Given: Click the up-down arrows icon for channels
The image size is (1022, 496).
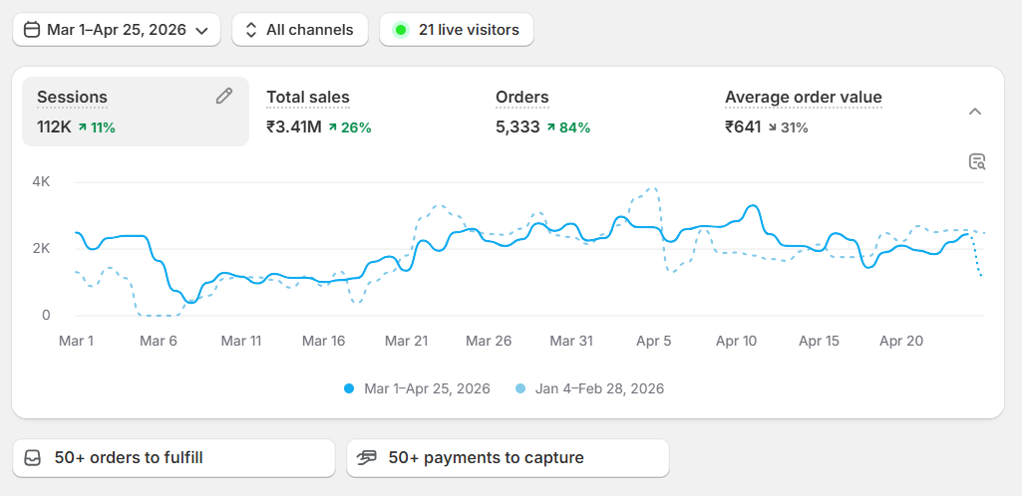Looking at the screenshot, I should point(251,30).
